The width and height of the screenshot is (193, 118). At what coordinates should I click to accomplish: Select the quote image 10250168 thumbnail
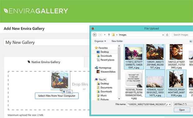click(x=134, y=79)
